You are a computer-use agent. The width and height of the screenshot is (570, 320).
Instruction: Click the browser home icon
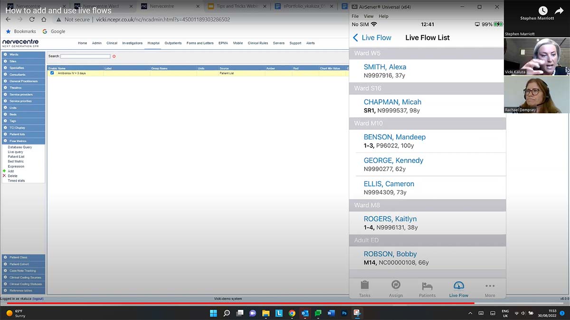[44, 19]
